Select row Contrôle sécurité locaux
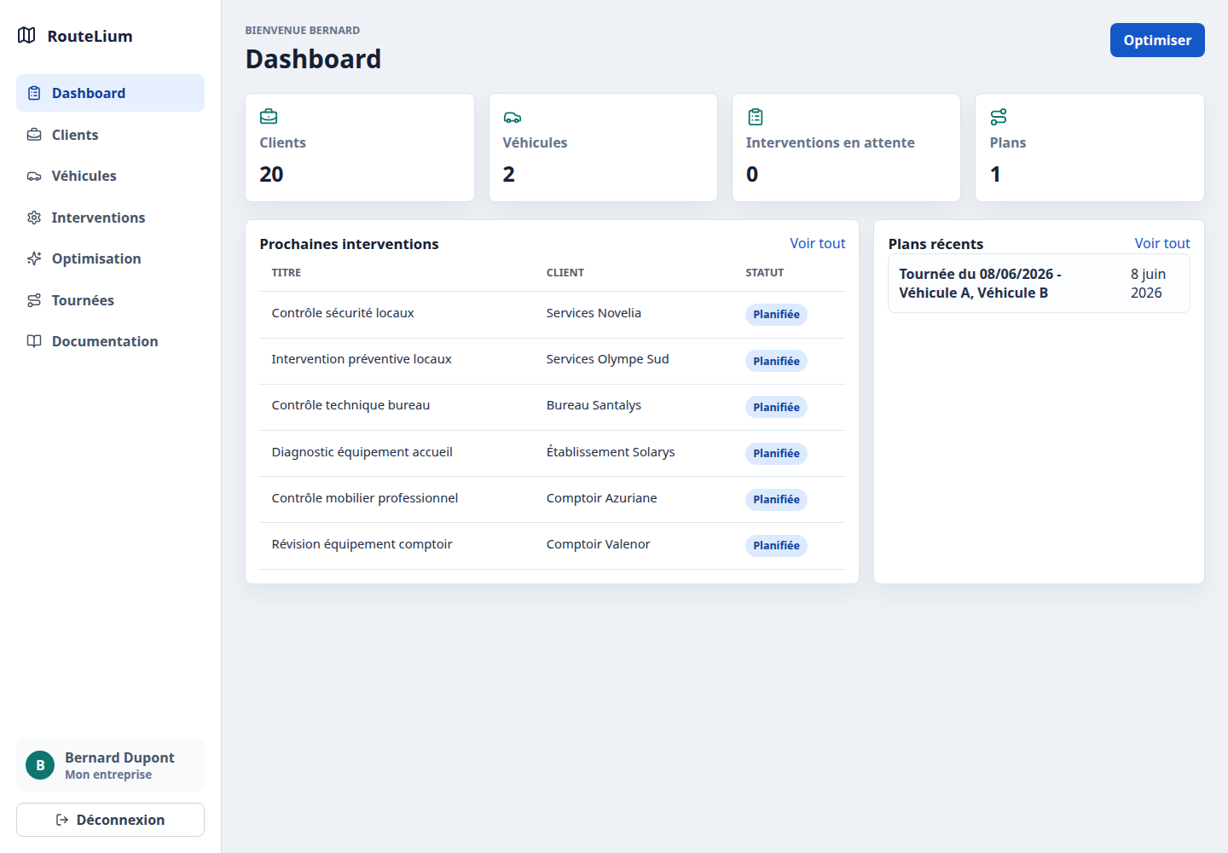The image size is (1228, 853). (x=552, y=315)
